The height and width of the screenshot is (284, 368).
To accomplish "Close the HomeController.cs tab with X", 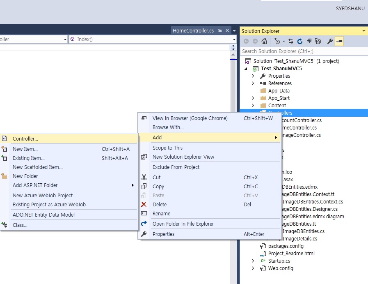I will pyautogui.click(x=227, y=31).
